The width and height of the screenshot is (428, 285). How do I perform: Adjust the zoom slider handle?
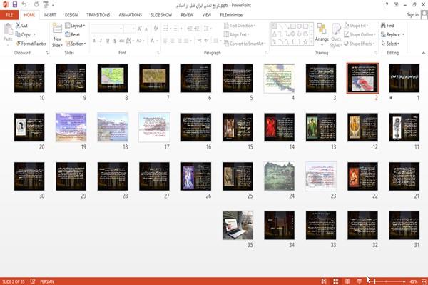374,281
